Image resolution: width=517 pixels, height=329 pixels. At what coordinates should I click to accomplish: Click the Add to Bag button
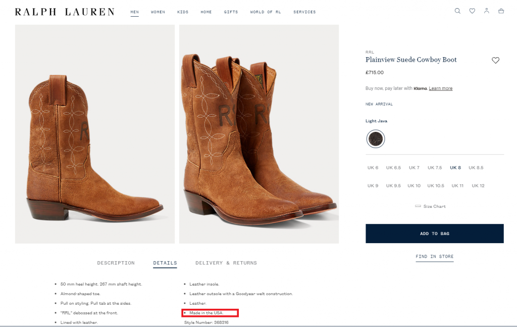tap(434, 233)
